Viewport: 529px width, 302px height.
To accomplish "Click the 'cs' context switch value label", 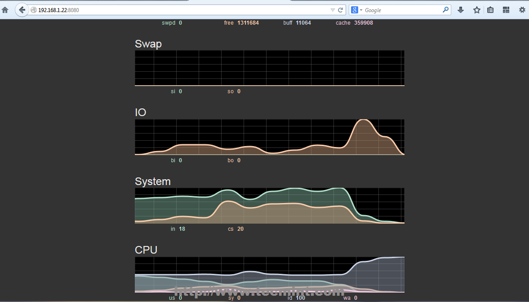I will coord(240,229).
